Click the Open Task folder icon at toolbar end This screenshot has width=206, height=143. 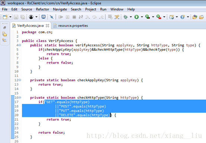[202, 17]
